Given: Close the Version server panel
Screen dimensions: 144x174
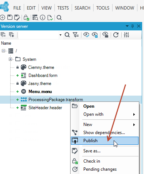Looking at the screenshot, I should pyautogui.click(x=139, y=26).
